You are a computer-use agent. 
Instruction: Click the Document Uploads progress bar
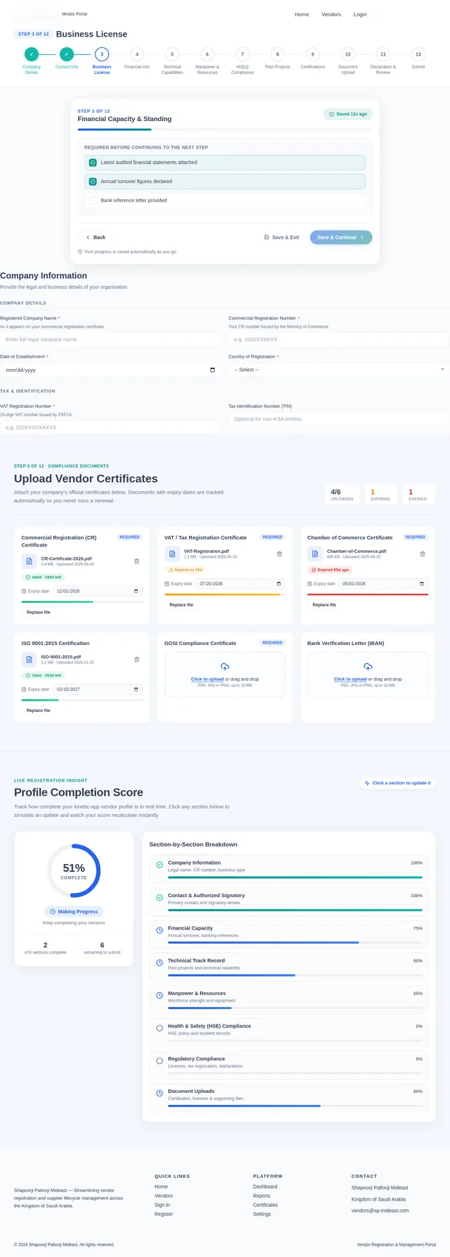coord(295,1106)
